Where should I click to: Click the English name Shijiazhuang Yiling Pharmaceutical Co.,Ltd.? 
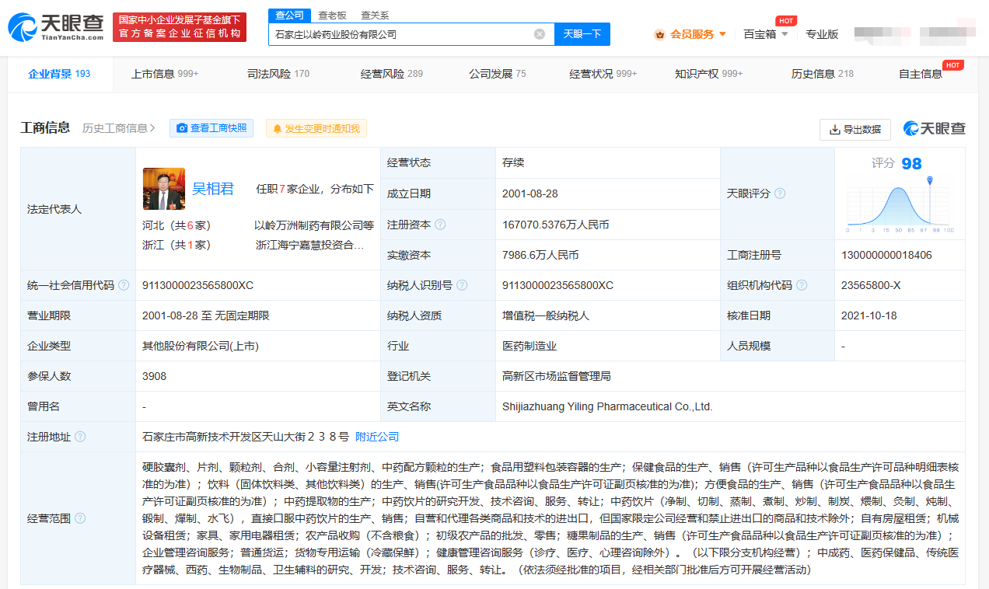[x=607, y=406]
